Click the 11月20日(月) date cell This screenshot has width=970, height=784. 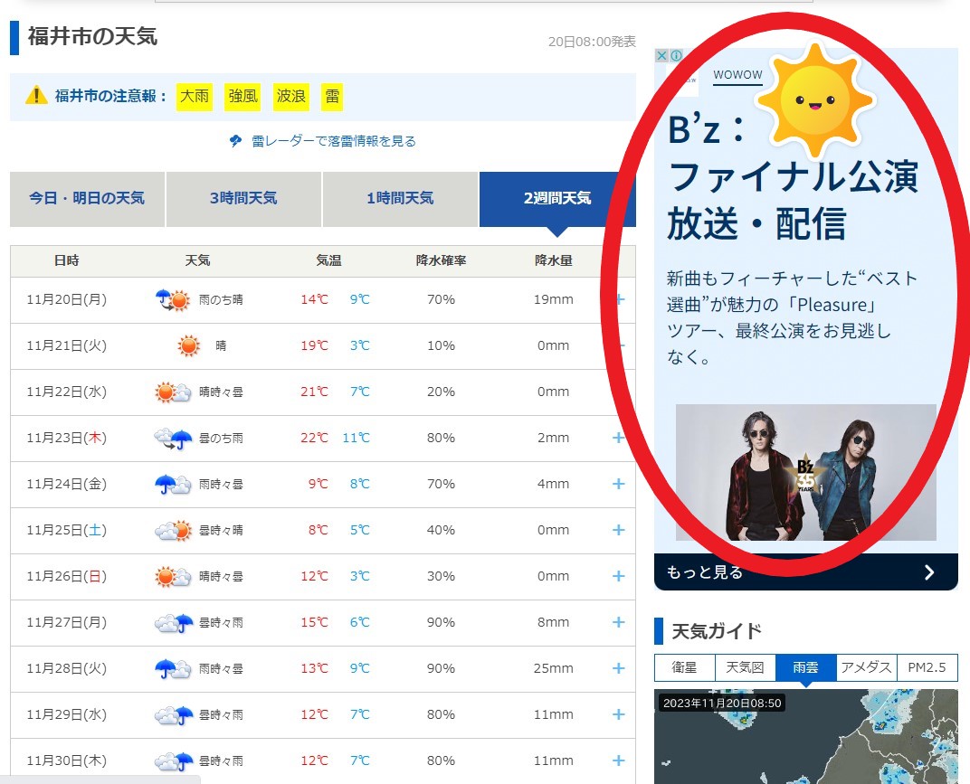(x=66, y=300)
